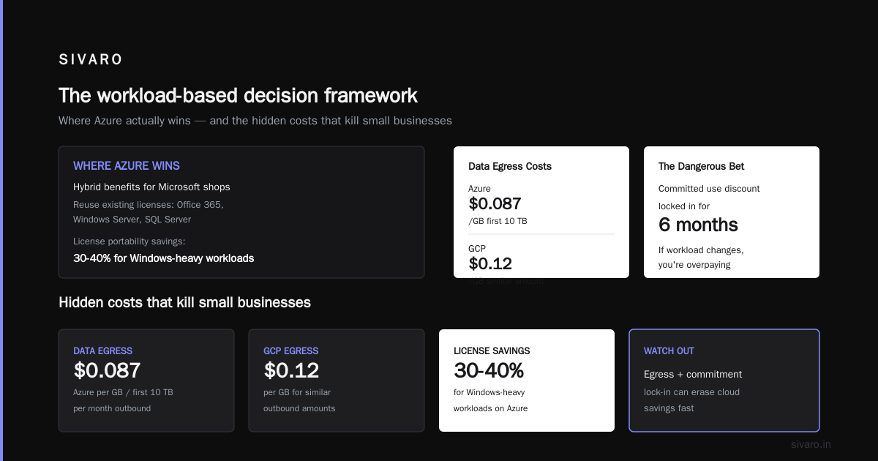Viewport: 878px width, 461px height.
Task: Click $0.12 in Data Egress Costs card
Action: (490, 263)
